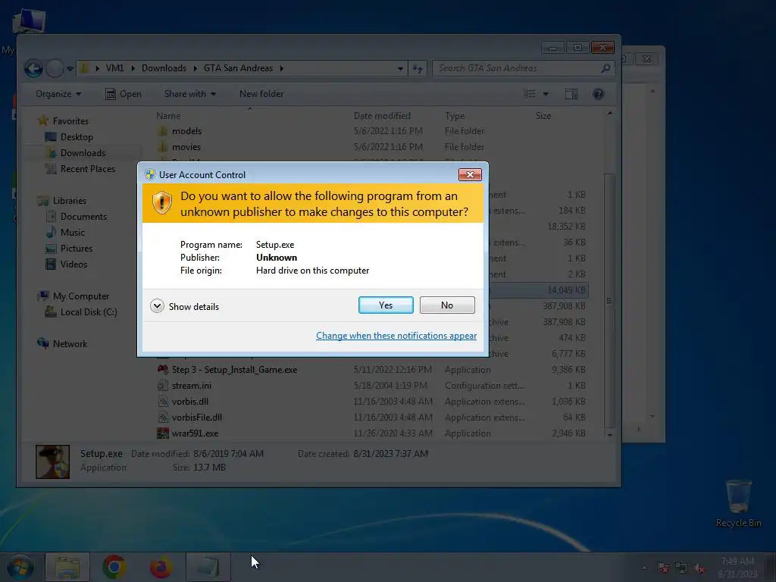
Task: Toggle the preview pane icon
Action: pyautogui.click(x=571, y=94)
